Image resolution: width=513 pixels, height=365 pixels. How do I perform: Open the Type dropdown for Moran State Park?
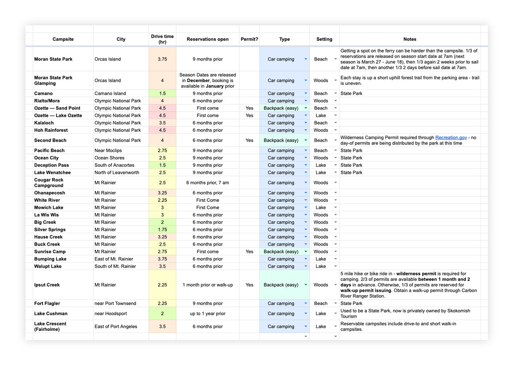[305, 59]
